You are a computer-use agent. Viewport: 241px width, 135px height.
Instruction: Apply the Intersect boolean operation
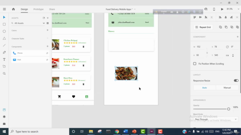[x=232, y=27]
